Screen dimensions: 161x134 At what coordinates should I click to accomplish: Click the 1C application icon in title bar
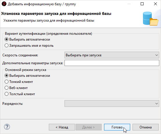4,4
